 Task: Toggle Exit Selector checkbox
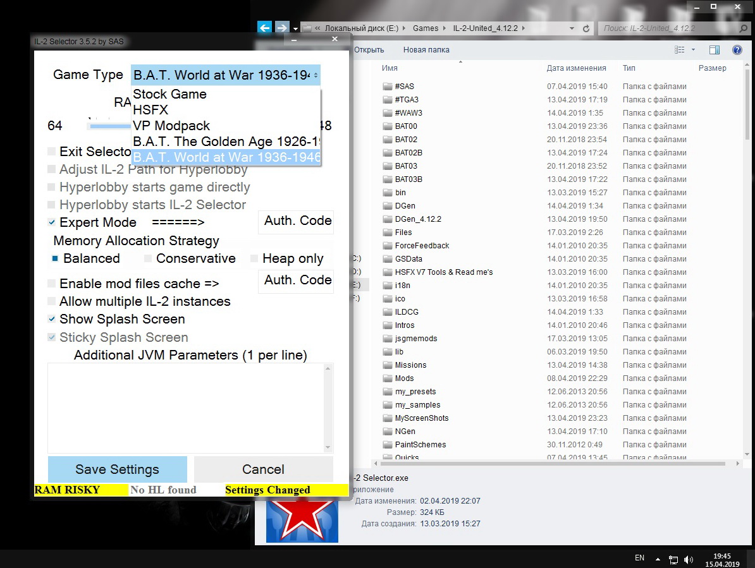click(x=51, y=152)
